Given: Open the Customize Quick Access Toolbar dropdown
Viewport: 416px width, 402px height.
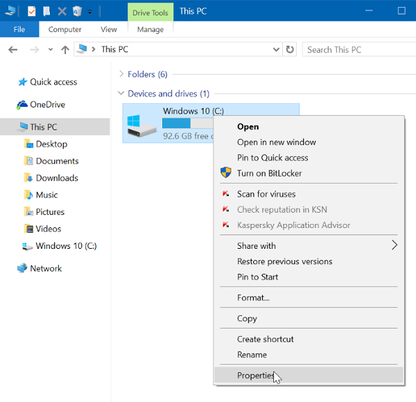Looking at the screenshot, I should pyautogui.click(x=90, y=12).
